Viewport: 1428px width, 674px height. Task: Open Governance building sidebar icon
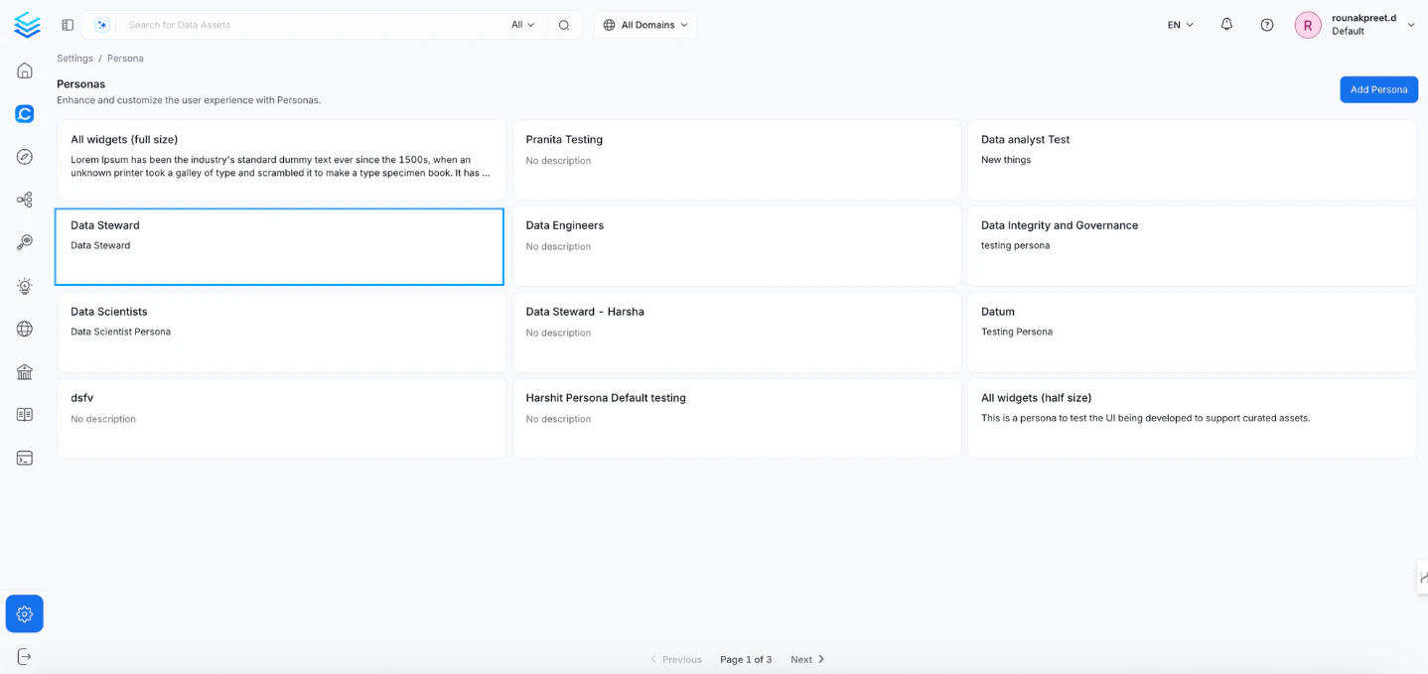click(25, 371)
